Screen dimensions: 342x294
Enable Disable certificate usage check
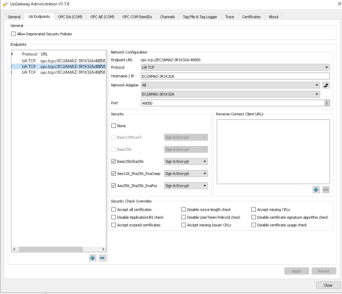[254, 225]
